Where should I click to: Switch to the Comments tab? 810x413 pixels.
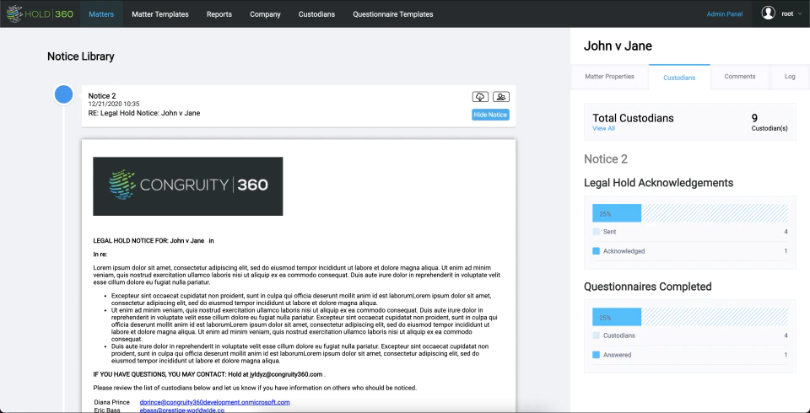740,77
